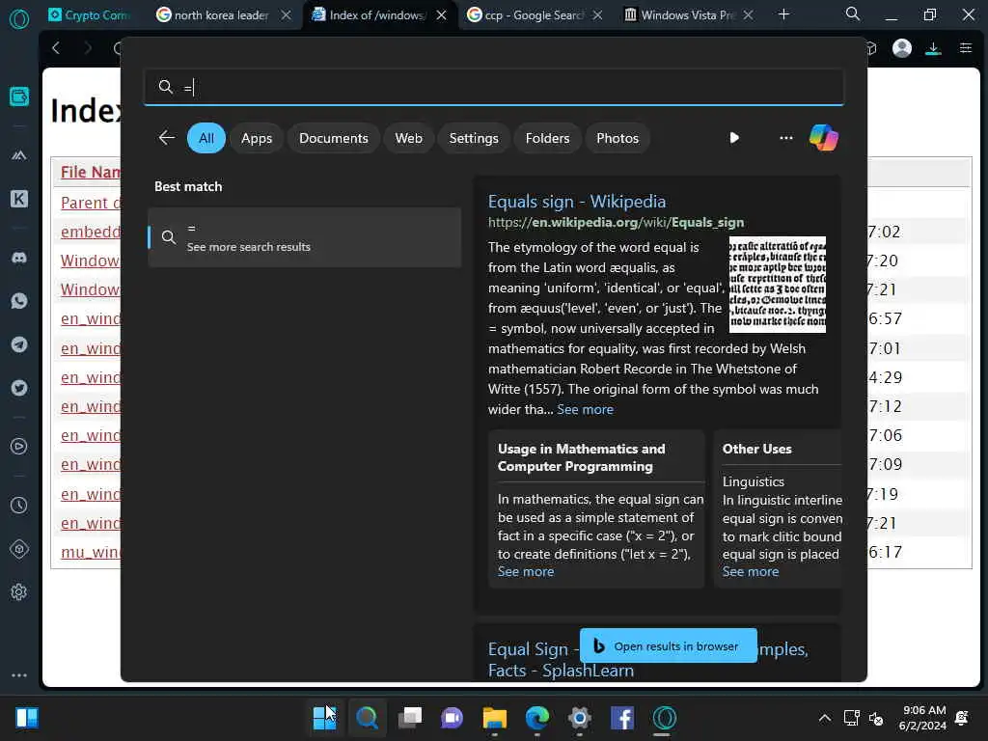Click the back arrow in the search panel

click(x=166, y=137)
